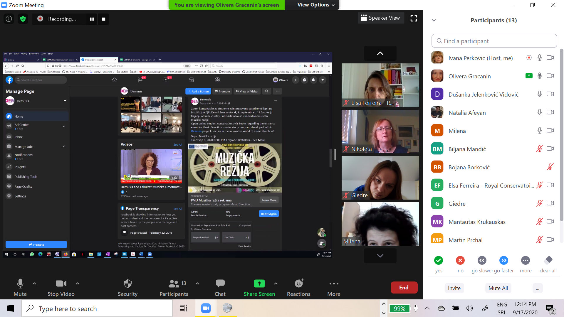Toggle Natalia Afeyan's video icon

(550, 112)
